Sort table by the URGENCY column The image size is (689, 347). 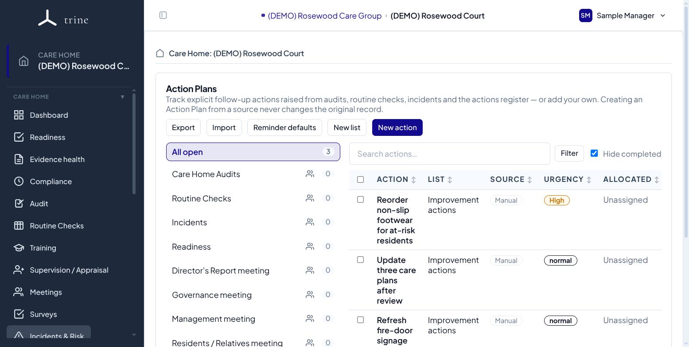pyautogui.click(x=568, y=179)
